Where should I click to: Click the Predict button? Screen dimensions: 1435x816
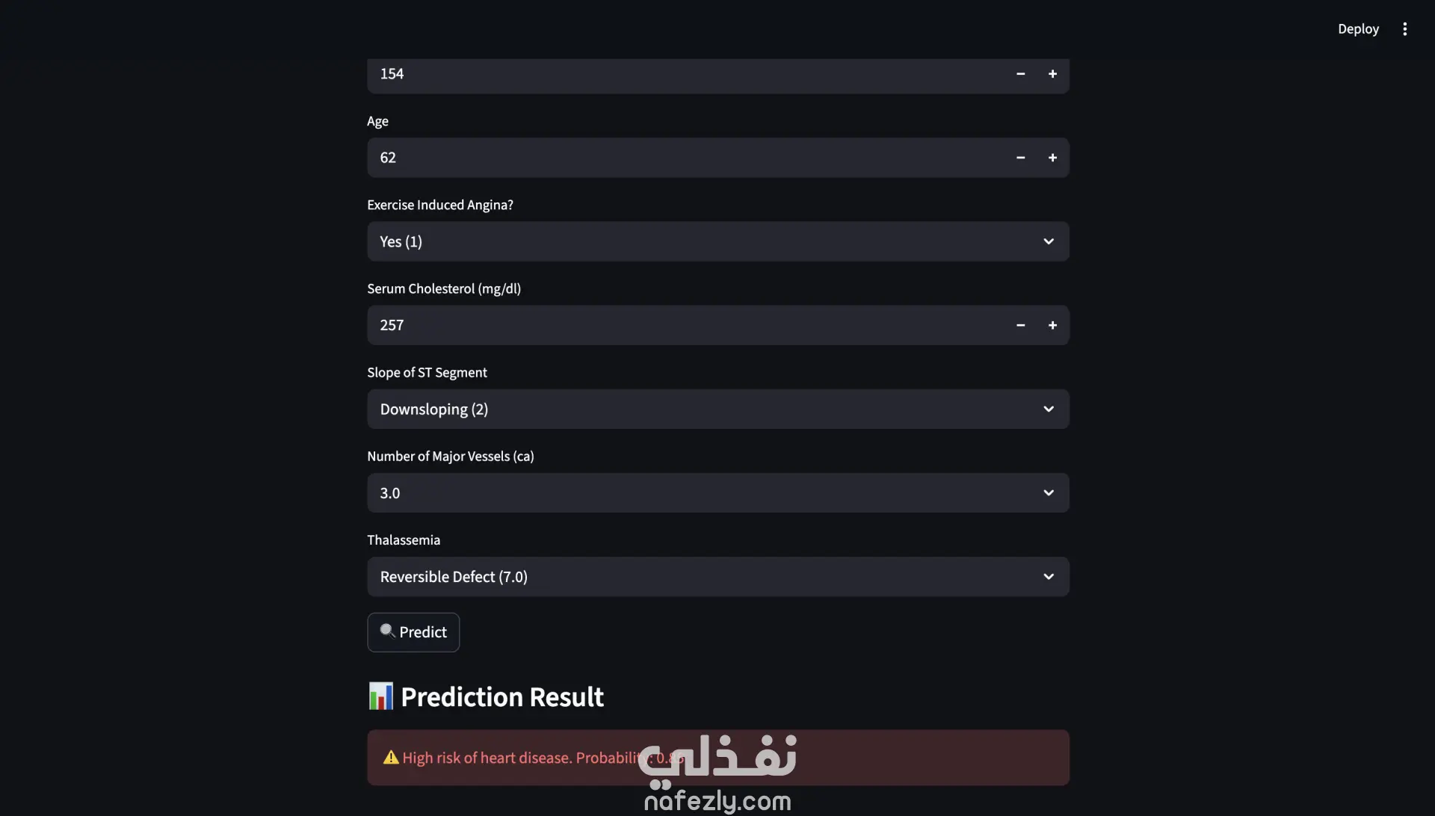coord(413,632)
